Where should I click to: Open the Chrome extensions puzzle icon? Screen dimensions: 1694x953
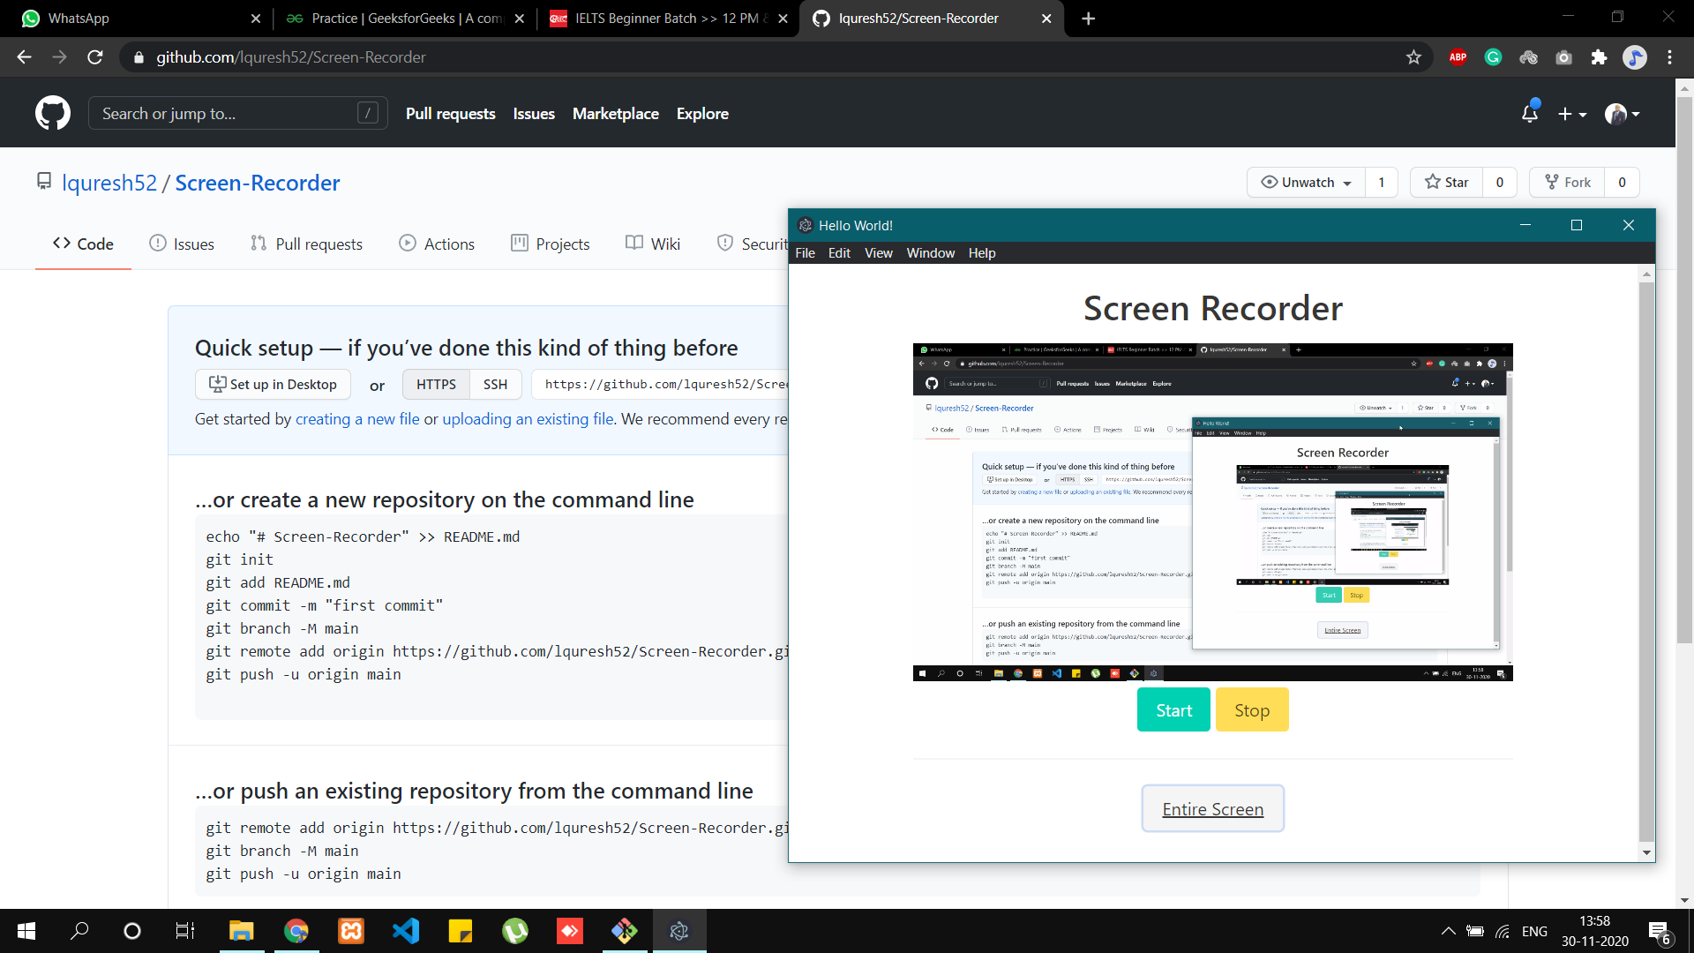(x=1599, y=57)
